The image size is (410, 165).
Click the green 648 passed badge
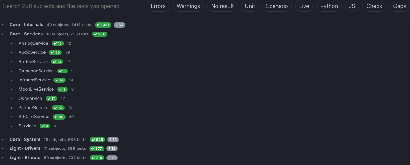[98, 140]
